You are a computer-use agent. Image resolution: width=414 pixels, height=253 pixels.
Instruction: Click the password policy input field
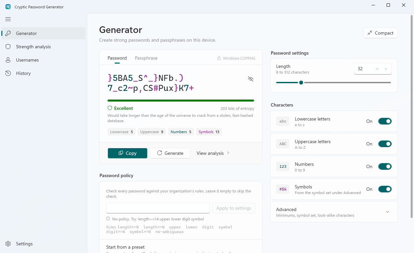[x=158, y=208]
